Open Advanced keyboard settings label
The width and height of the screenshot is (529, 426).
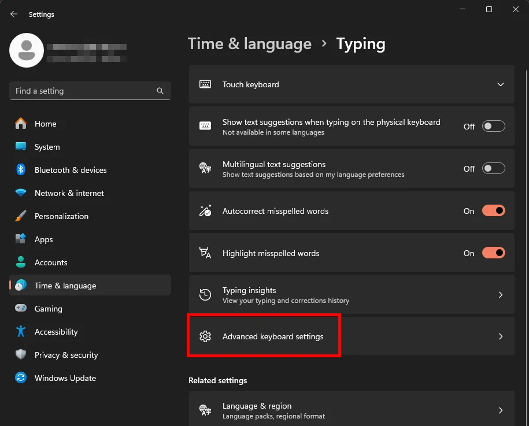[x=273, y=336]
